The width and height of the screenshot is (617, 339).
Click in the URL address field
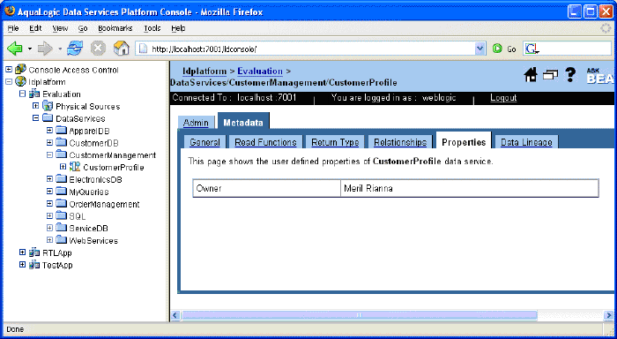pyautogui.click(x=311, y=49)
